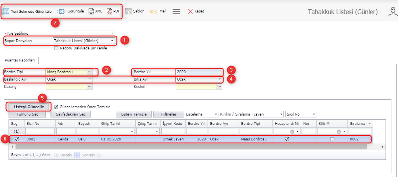Screen dimensions: 398x177
Task: Enable Raporu Dakikada Bir Yenile
Action: (x=56, y=48)
